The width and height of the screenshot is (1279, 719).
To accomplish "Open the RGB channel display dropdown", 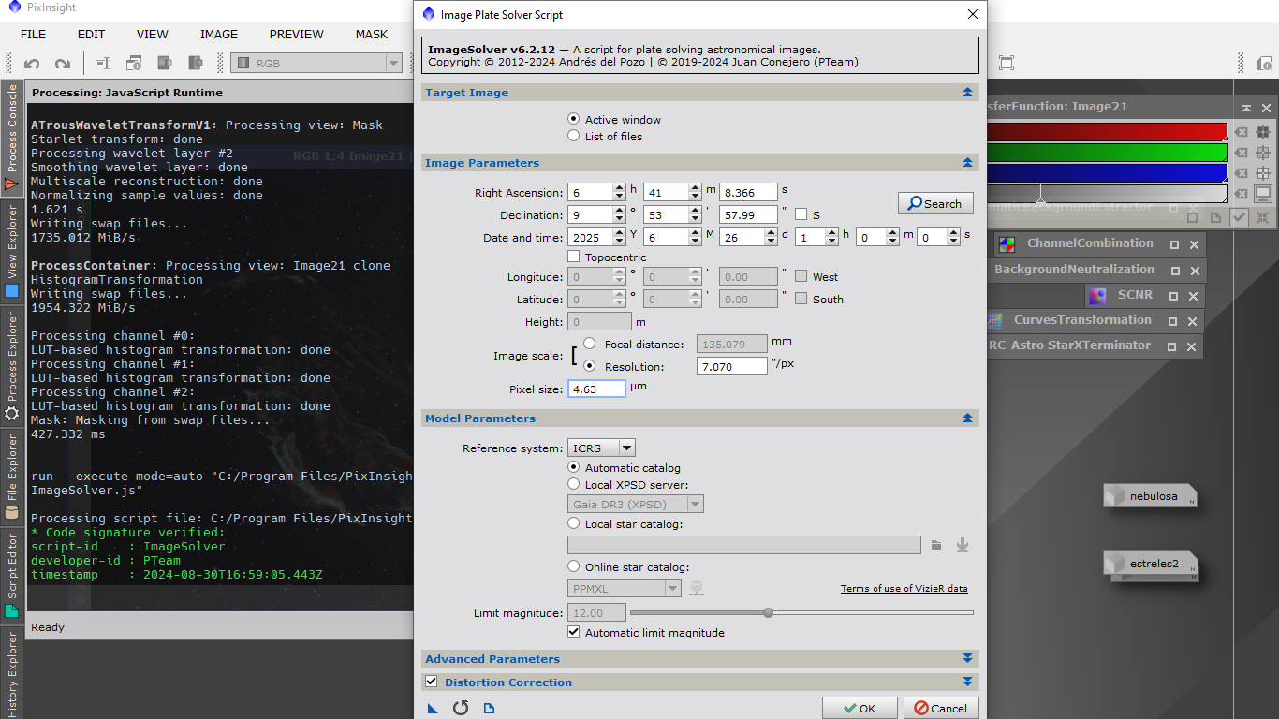I will pos(316,64).
